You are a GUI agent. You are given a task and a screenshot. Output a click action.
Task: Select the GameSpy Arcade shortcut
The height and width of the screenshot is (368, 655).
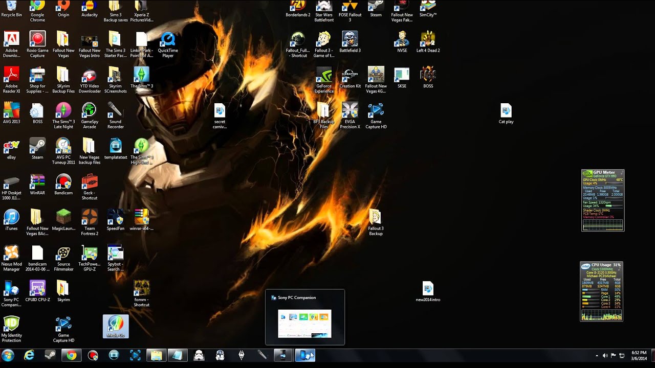pyautogui.click(x=90, y=116)
